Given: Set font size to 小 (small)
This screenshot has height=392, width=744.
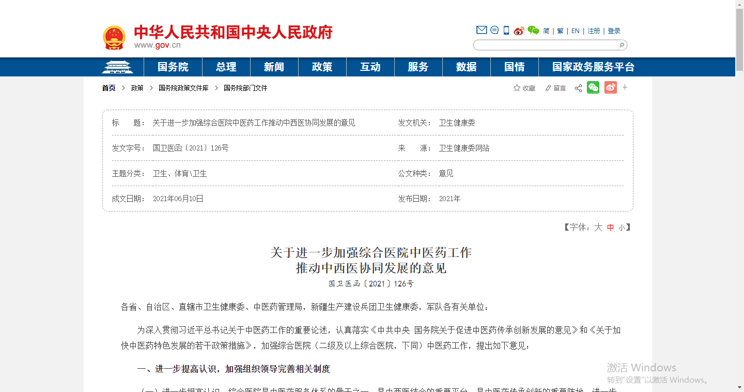Looking at the screenshot, I should click(622, 228).
